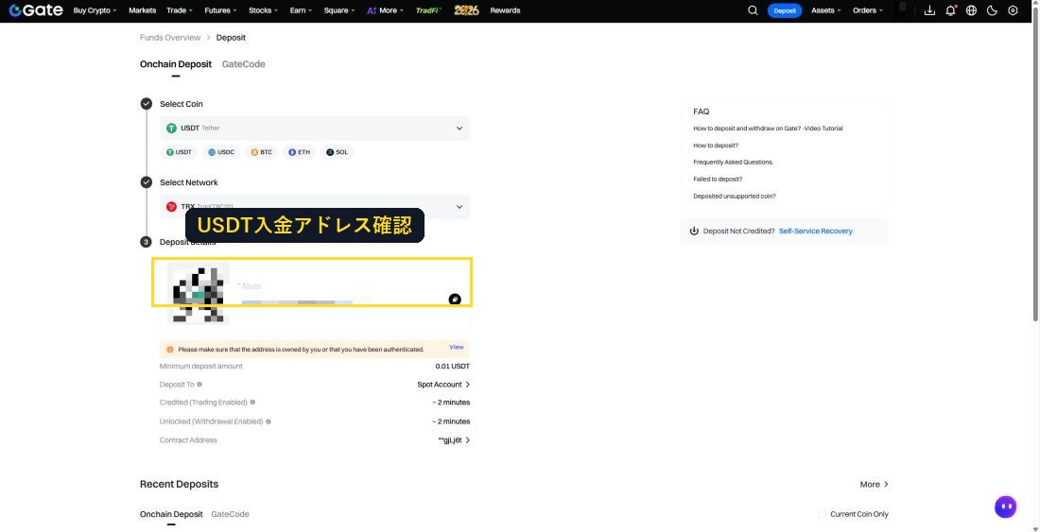Switch to Recent Deposits GateCode tab
The width and height of the screenshot is (1040, 532).
230,514
